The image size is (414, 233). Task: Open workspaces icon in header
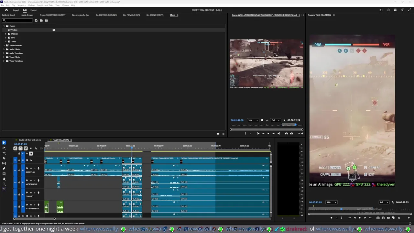(x=381, y=10)
